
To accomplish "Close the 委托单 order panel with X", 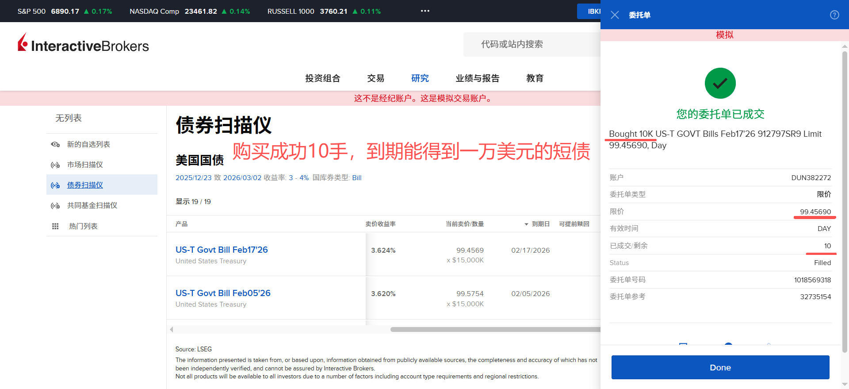I will click(615, 15).
